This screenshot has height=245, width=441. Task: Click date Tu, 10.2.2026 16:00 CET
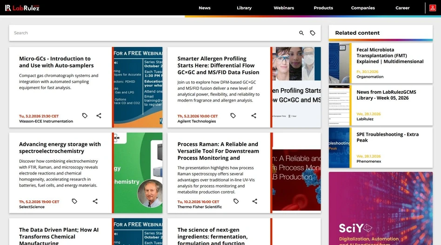[x=198, y=202]
